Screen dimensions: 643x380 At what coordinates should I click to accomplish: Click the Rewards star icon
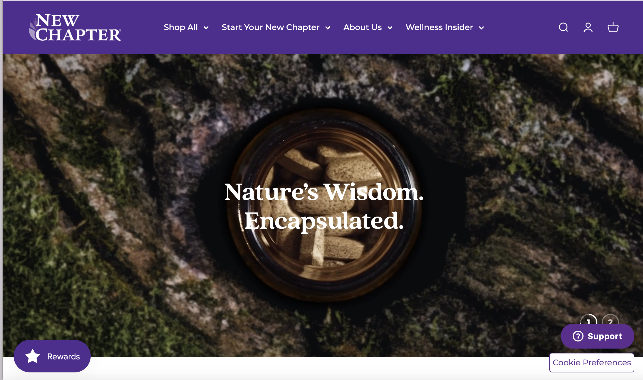(33, 356)
